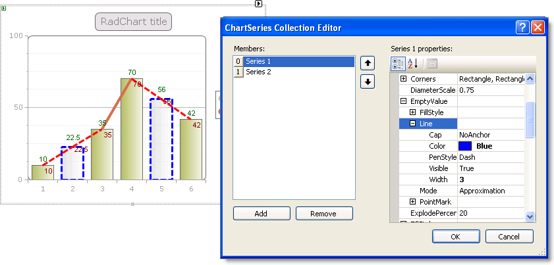Click the chart bar at x-axis 6
554x265 pixels.
(191, 150)
